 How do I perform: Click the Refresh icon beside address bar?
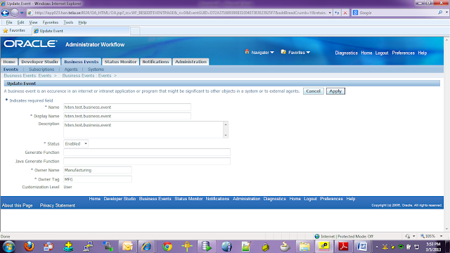[x=337, y=13]
